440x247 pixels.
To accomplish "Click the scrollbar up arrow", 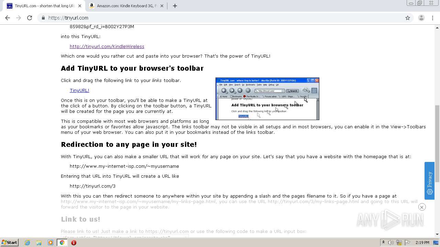I will 437,27.
